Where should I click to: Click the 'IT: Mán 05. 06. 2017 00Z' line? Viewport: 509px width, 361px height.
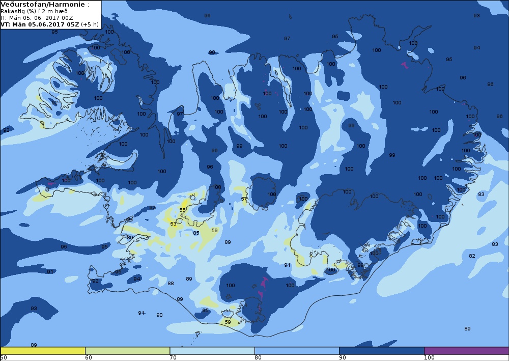click(x=37, y=18)
